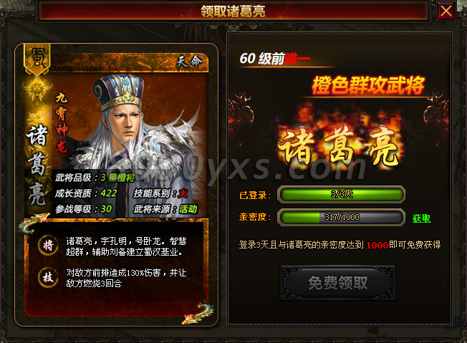Image resolution: width=467 pixels, height=343 pixels.
Task: Click the round 技 skill icon
Action: (x=48, y=278)
